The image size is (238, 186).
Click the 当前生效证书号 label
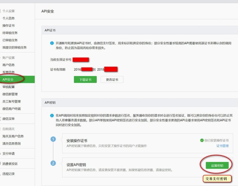(61, 60)
